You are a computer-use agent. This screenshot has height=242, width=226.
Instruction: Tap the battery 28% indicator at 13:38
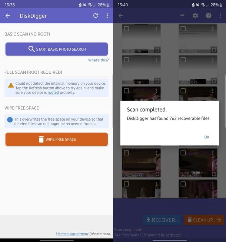pos(103,5)
